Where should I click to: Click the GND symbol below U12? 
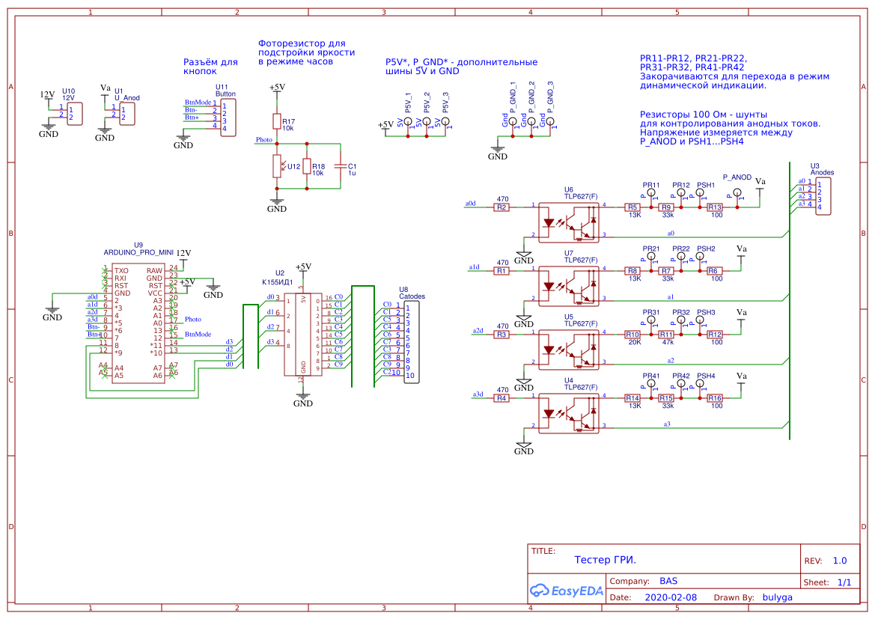pos(278,202)
